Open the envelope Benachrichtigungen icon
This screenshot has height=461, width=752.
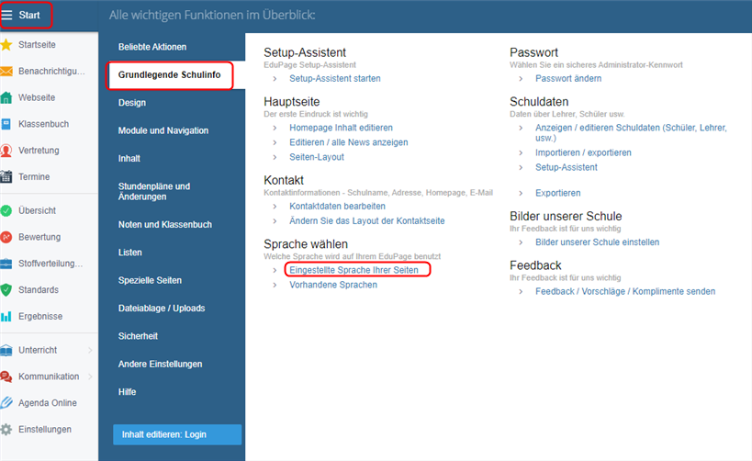click(6, 71)
